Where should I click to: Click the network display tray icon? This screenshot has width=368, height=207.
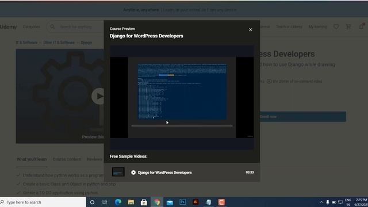pos(340,202)
